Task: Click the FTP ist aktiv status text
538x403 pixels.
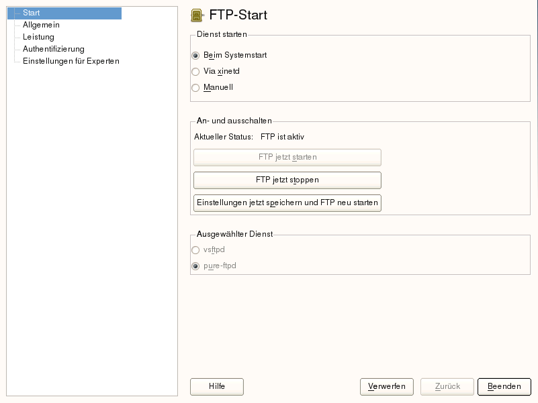Action: coord(282,137)
